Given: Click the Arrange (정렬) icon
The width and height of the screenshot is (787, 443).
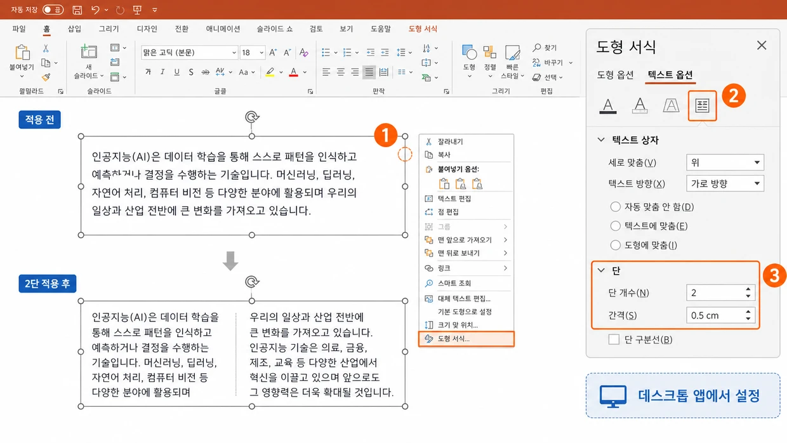Looking at the screenshot, I should tap(490, 52).
